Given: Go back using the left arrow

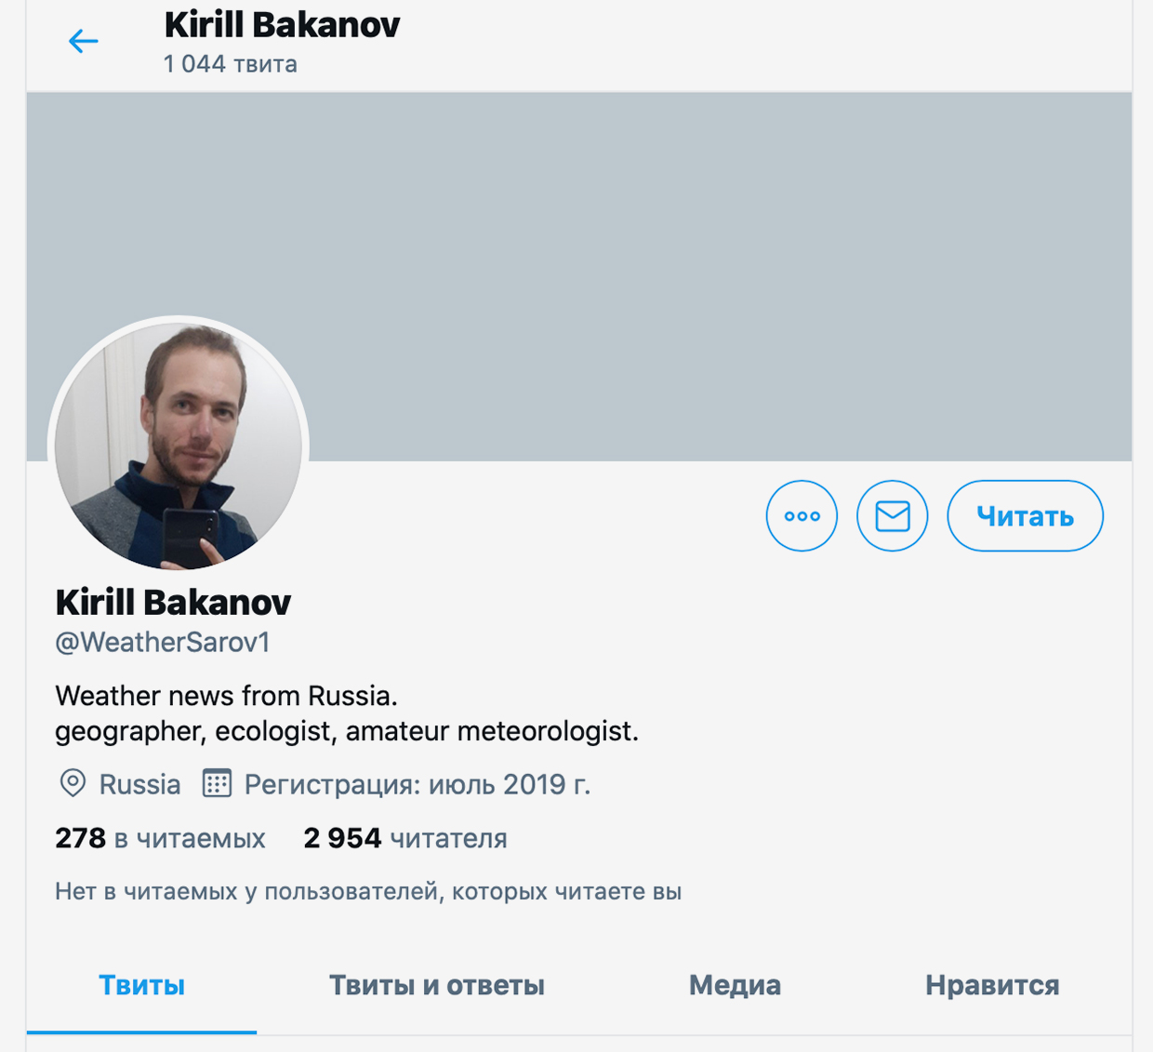Looking at the screenshot, I should (84, 41).
